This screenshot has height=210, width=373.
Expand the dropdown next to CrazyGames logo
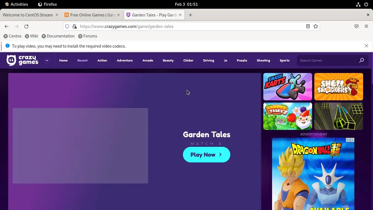coord(47,60)
